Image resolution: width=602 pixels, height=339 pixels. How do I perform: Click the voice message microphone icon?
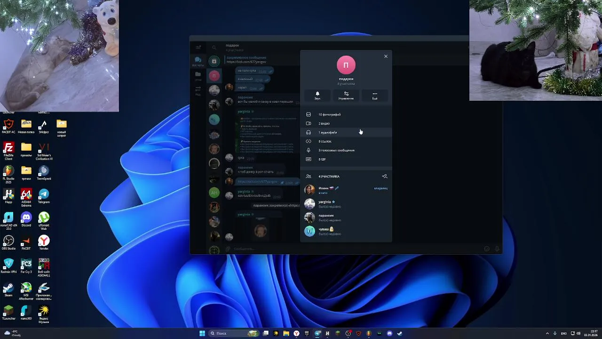click(x=497, y=249)
